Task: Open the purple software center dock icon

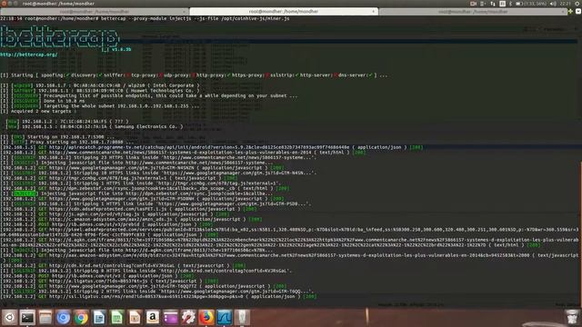Action: pos(170,318)
